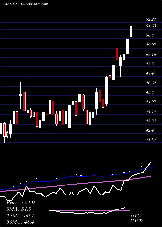Click the <<Live MACD label
The width and height of the screenshot is (162, 227).
[x=136, y=218]
